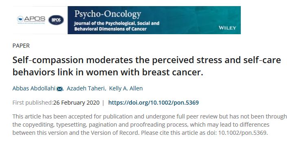297x147 pixels.
Task: Click the APOS logo
Action: [x=31, y=20]
